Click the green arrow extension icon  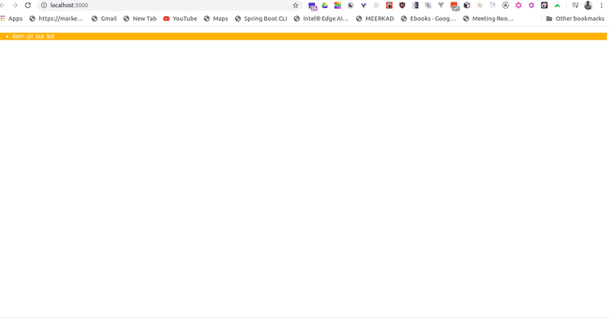tap(557, 6)
